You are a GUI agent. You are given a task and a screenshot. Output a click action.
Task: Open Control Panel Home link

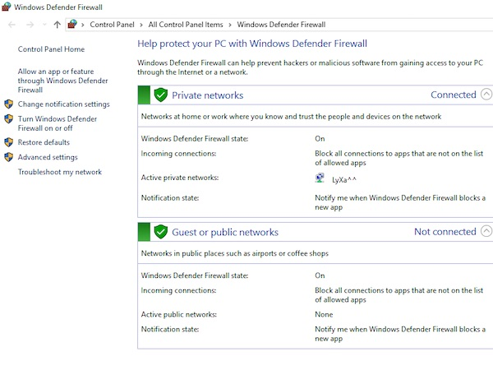51,49
